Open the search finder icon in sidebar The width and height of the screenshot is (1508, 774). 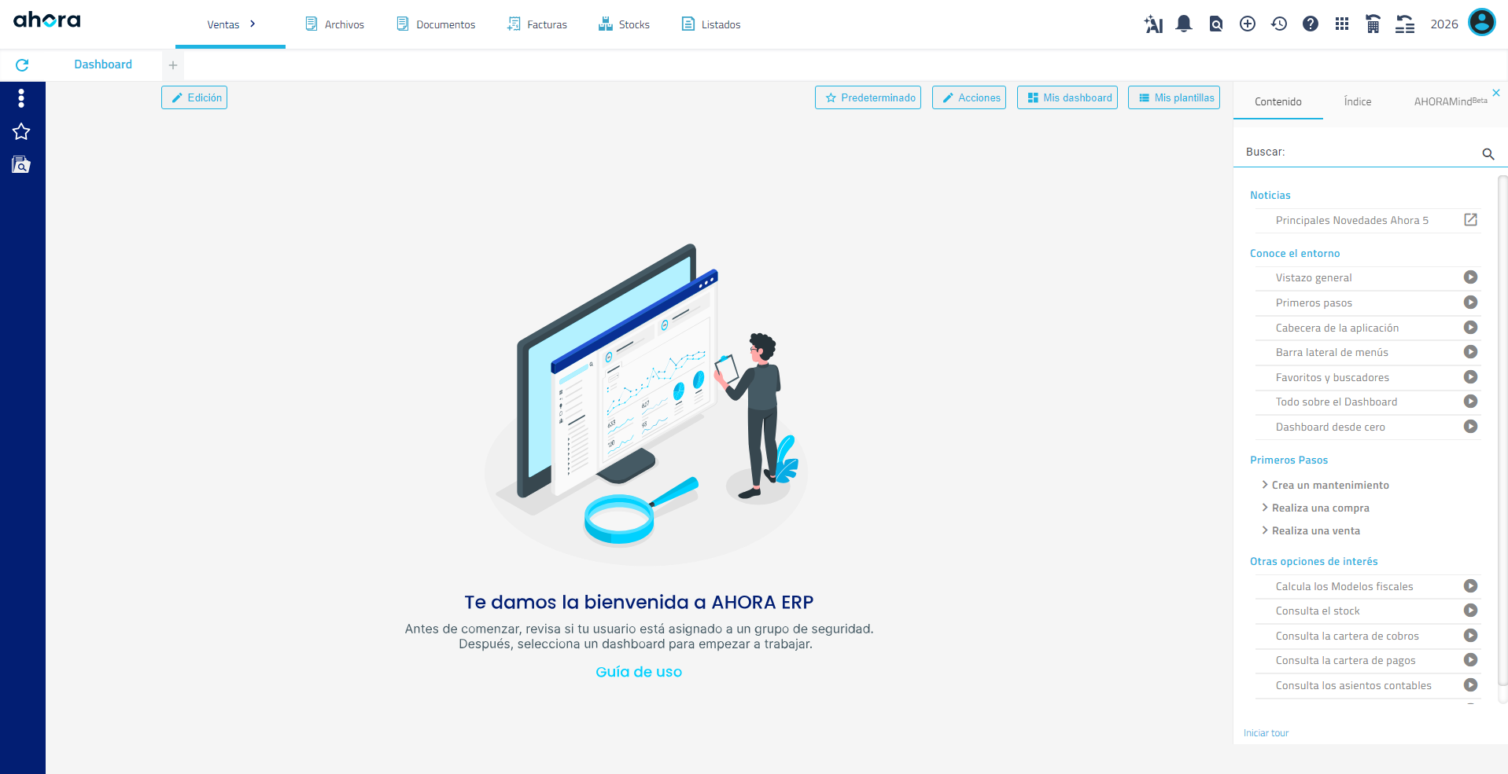point(21,164)
